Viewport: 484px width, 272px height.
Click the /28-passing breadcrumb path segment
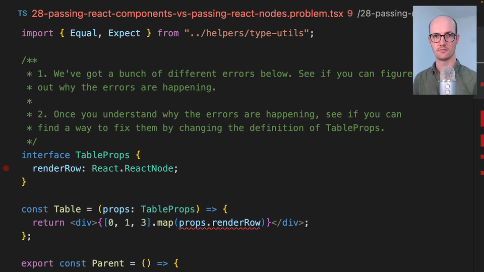[384, 14]
